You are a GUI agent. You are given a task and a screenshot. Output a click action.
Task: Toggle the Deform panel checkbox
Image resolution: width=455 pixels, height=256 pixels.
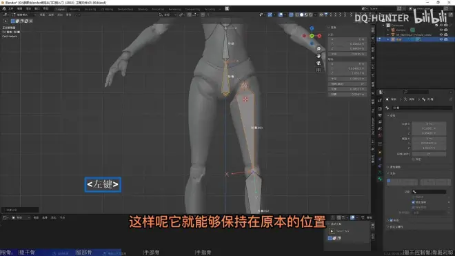pos(391,220)
